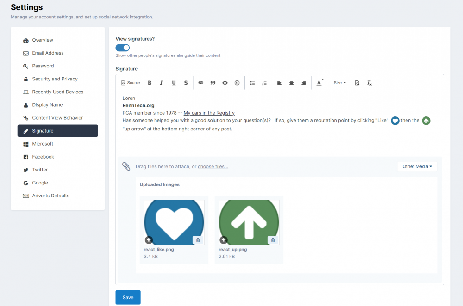Go to Display Name settings
This screenshot has width=463, height=306.
click(x=47, y=105)
